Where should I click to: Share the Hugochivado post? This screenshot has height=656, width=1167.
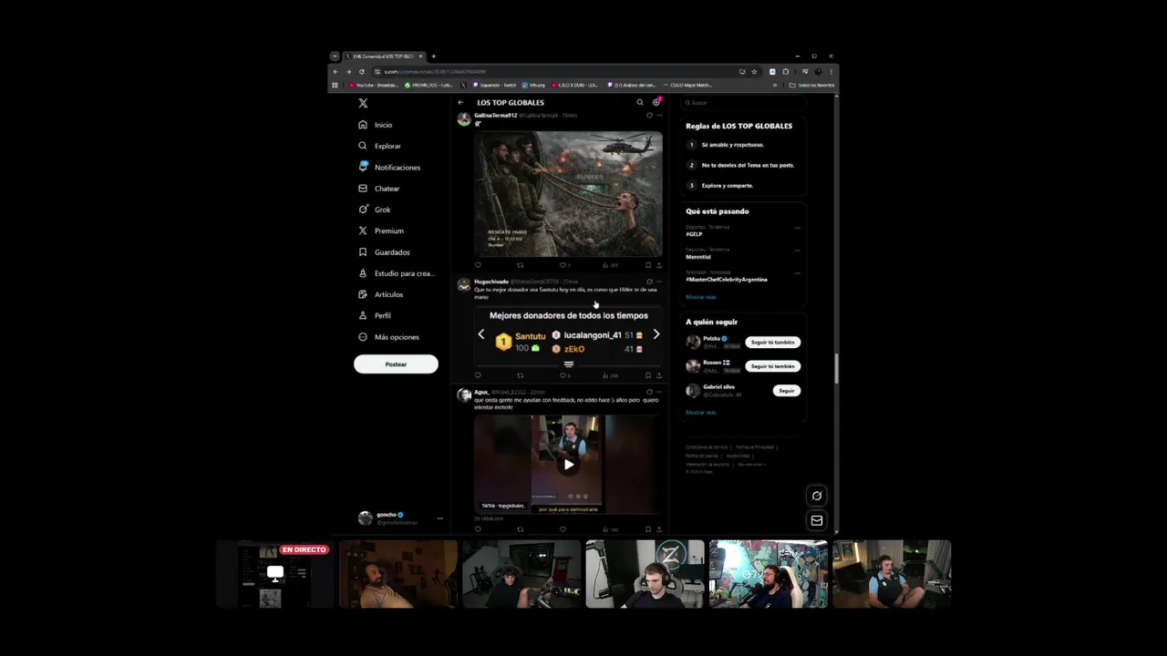pyautogui.click(x=659, y=375)
